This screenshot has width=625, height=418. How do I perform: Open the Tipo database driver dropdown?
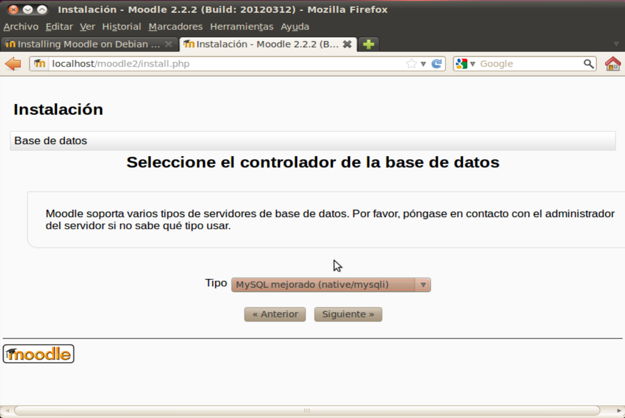(330, 285)
